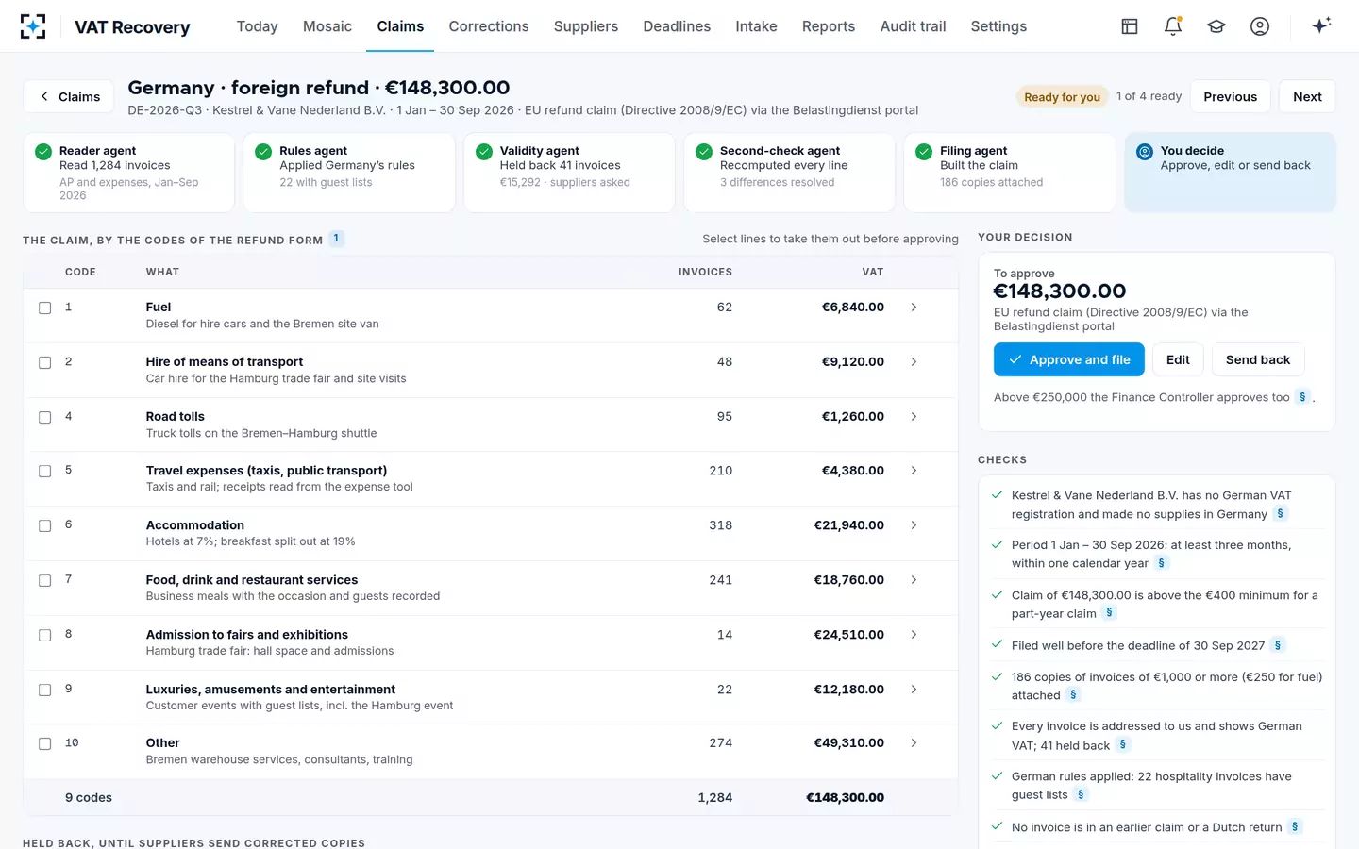Click the Validity agent green check icon
Viewport: 1359px width, 849px height.
[x=484, y=152]
